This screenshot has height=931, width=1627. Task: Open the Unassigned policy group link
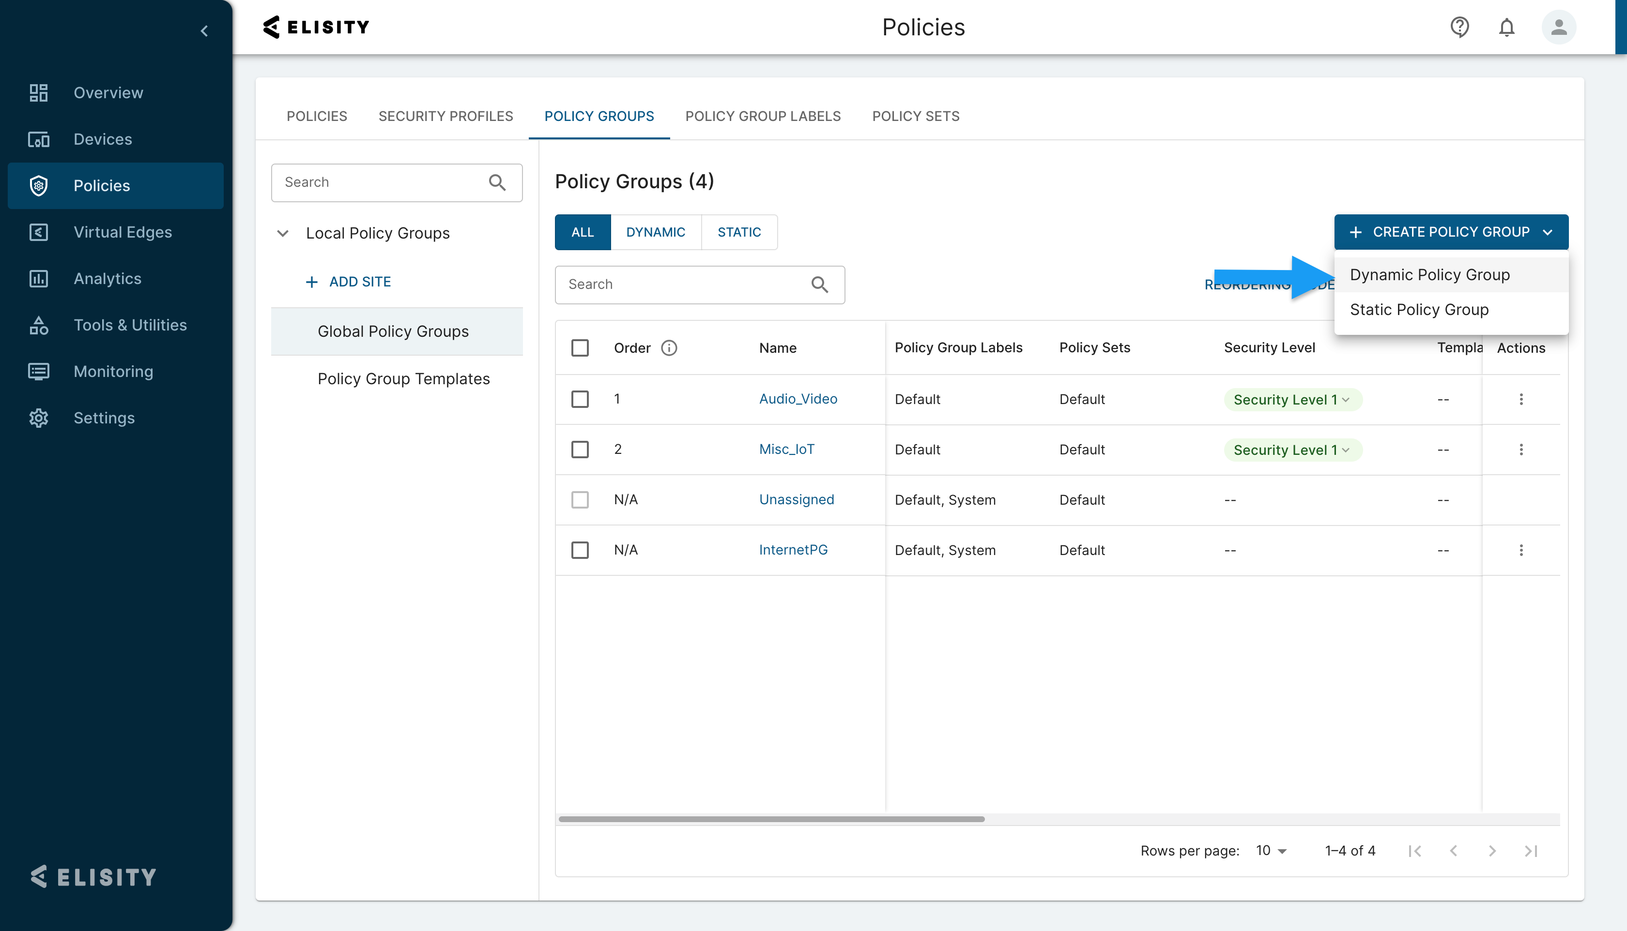pos(797,499)
